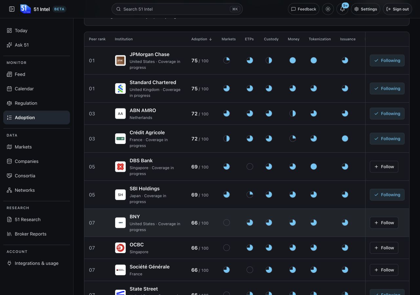The image size is (420, 295).
Task: Click the Société Générale logo
Action: [120, 270]
